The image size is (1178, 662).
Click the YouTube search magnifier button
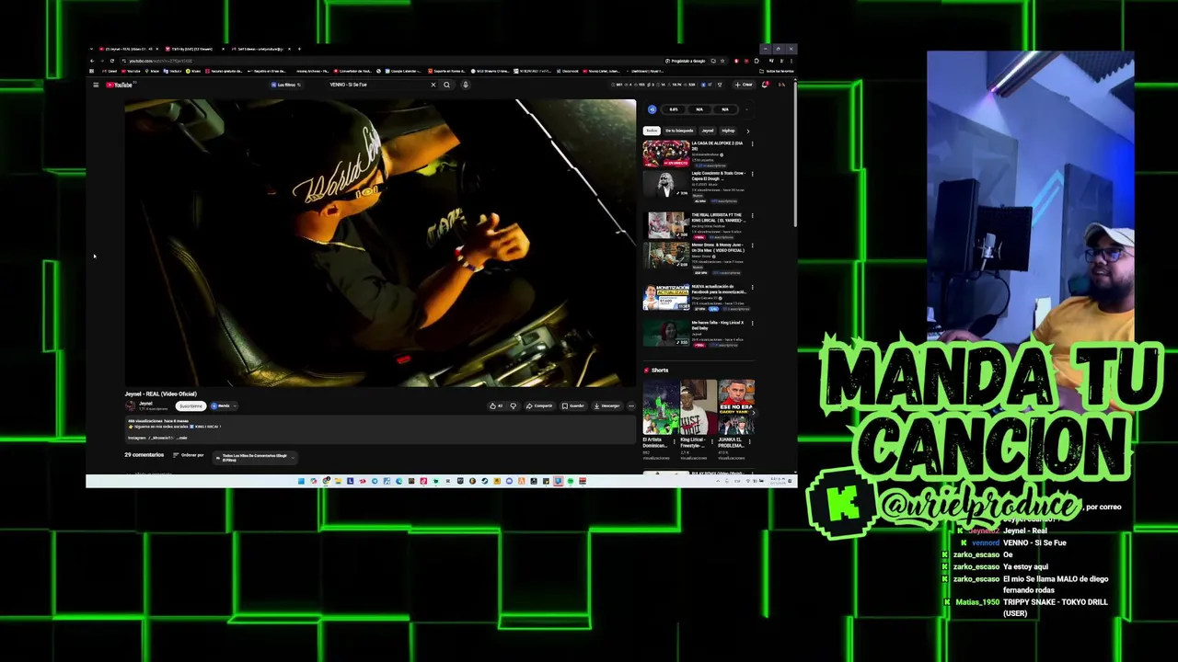(446, 85)
